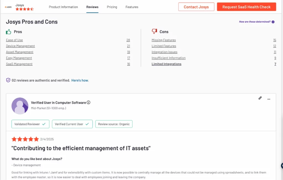Click count 28 next to Ease of Use
Screen dimensions: 283x180
coord(128,40)
